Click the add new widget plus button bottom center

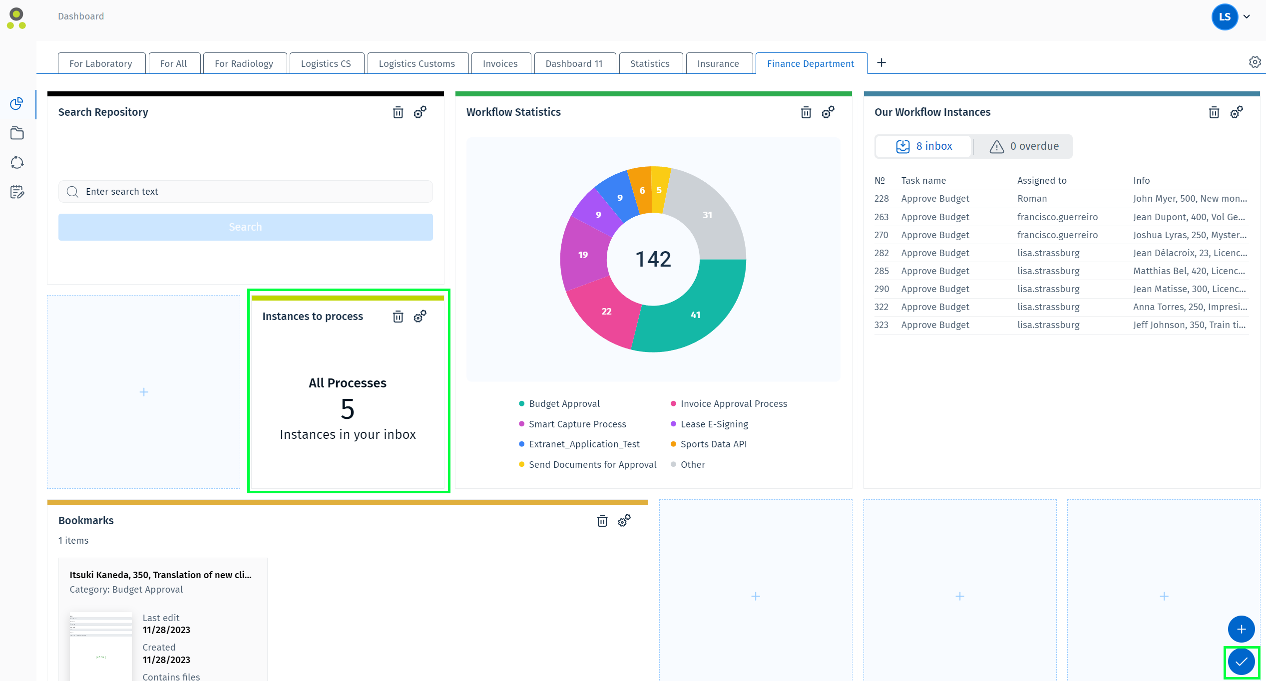pyautogui.click(x=755, y=596)
